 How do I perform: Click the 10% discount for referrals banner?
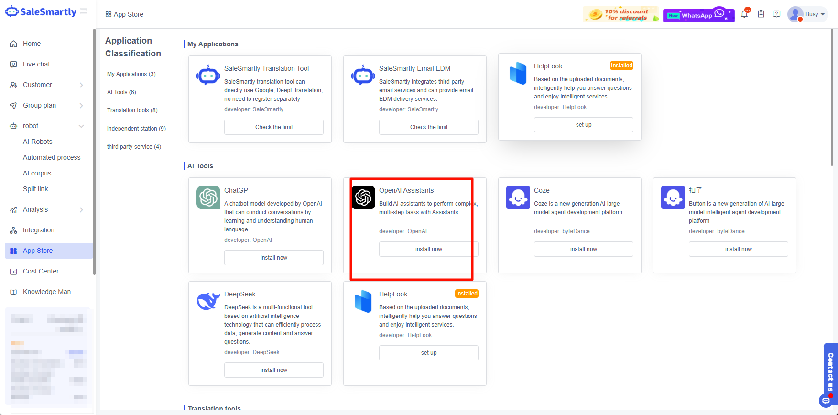(x=620, y=15)
